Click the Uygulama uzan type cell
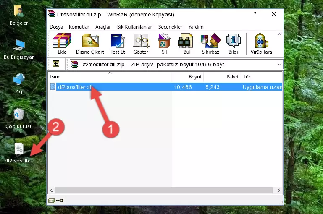Viewport: 323px width, 214px height. 262,87
